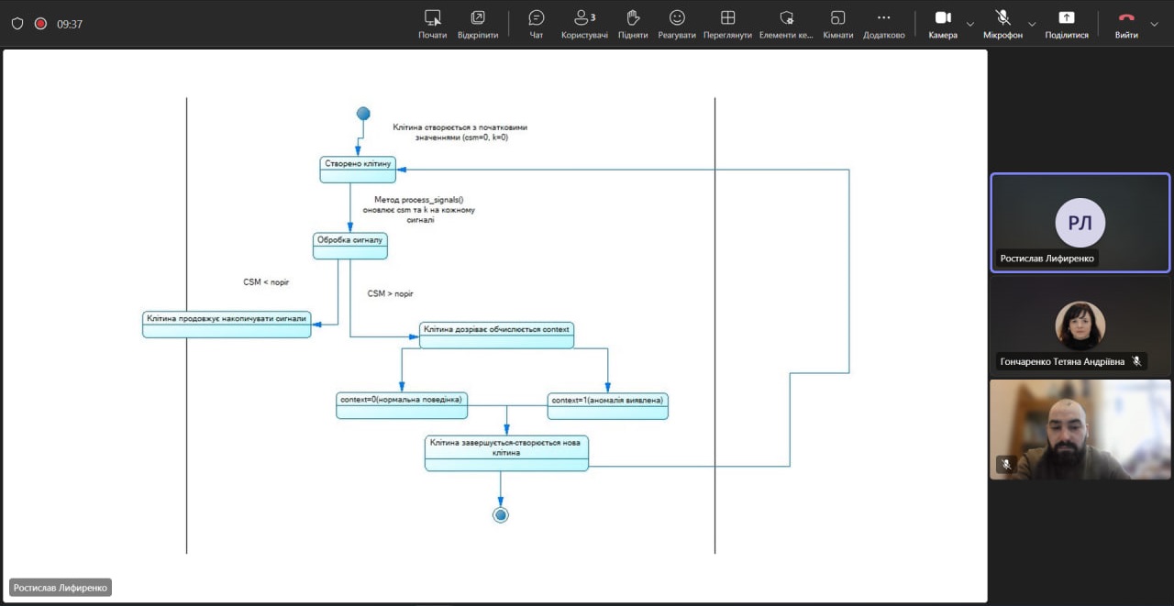Image resolution: width=1174 pixels, height=606 pixels.
Task: Leave the meeting using Вийти button
Action: click(x=1126, y=24)
